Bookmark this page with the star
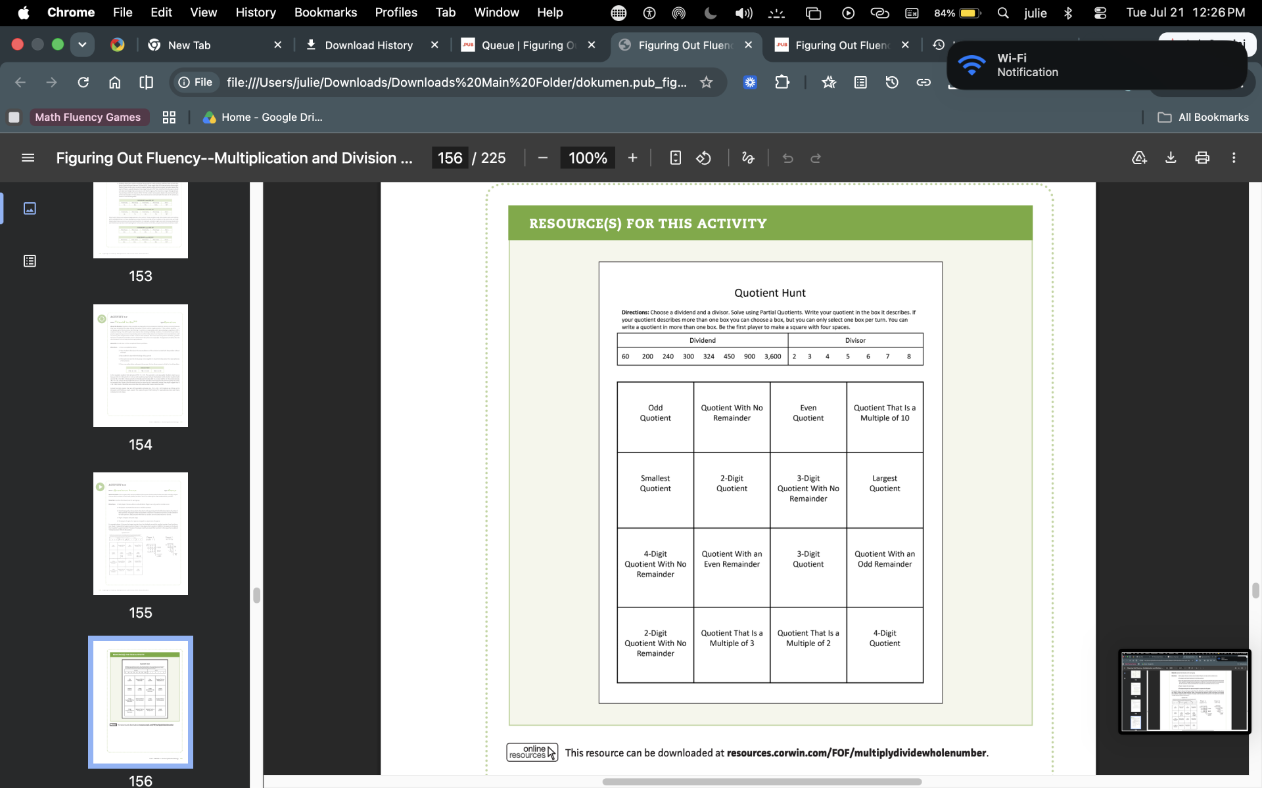This screenshot has height=788, width=1262. (707, 83)
